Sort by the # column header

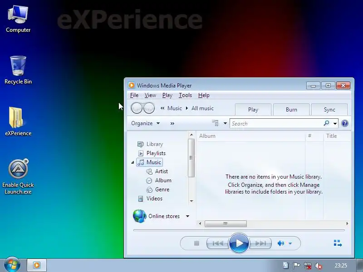point(314,136)
